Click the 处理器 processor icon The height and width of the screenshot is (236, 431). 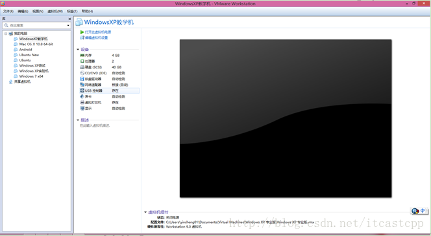pyautogui.click(x=82, y=61)
